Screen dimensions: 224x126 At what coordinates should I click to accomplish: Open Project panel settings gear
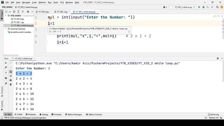click(28, 12)
